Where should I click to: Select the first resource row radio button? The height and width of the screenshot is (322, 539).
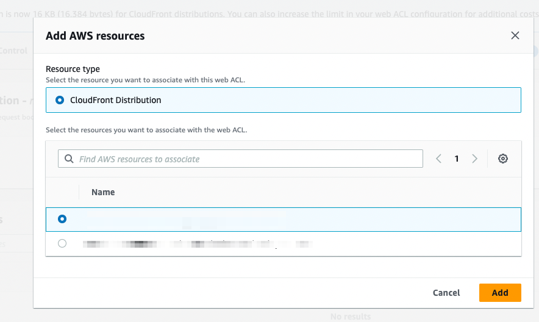(62, 219)
